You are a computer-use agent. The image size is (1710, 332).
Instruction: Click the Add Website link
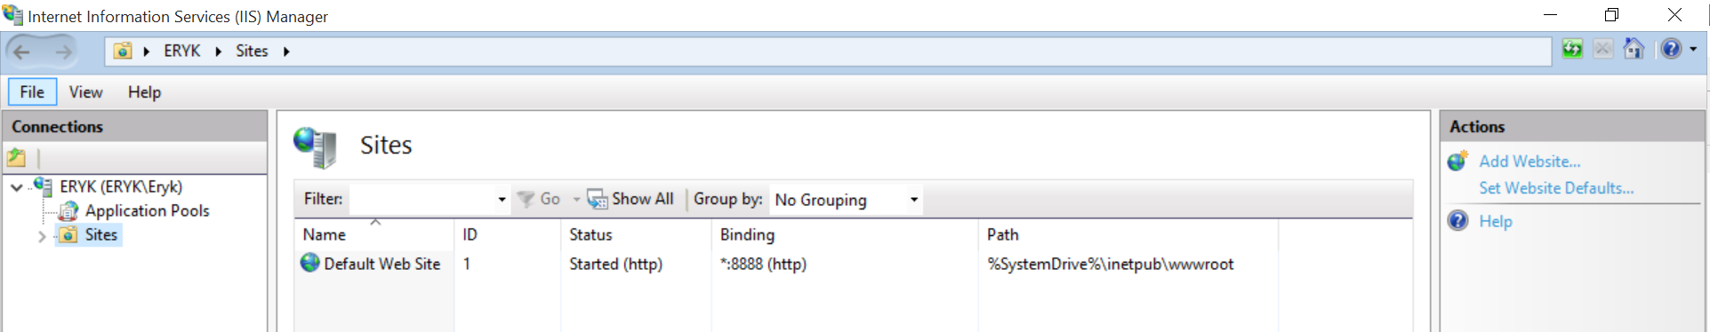(1529, 162)
